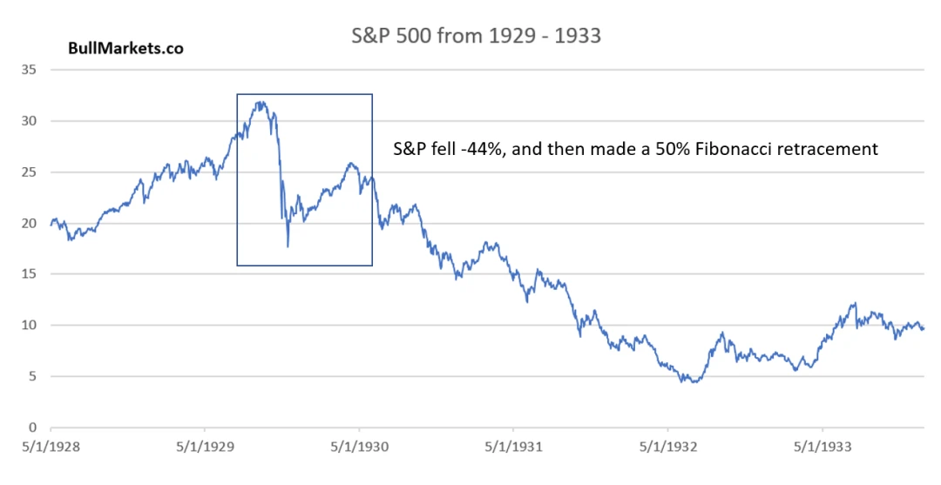Click the 25 y-axis label

pyautogui.click(x=28, y=172)
